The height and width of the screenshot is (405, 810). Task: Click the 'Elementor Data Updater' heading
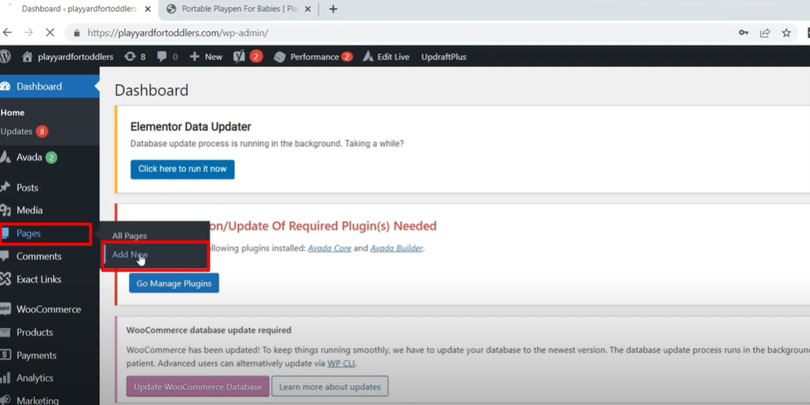click(191, 127)
